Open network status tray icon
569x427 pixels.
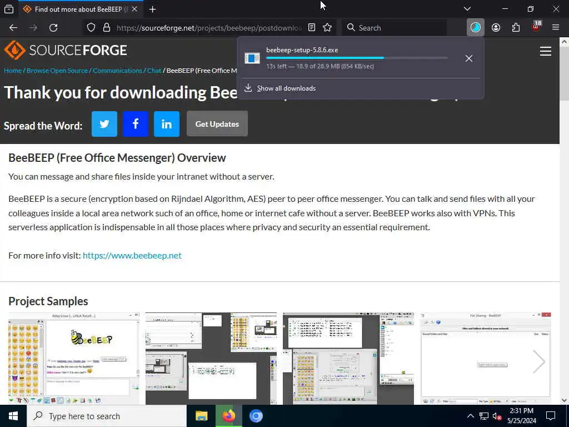[x=484, y=416]
